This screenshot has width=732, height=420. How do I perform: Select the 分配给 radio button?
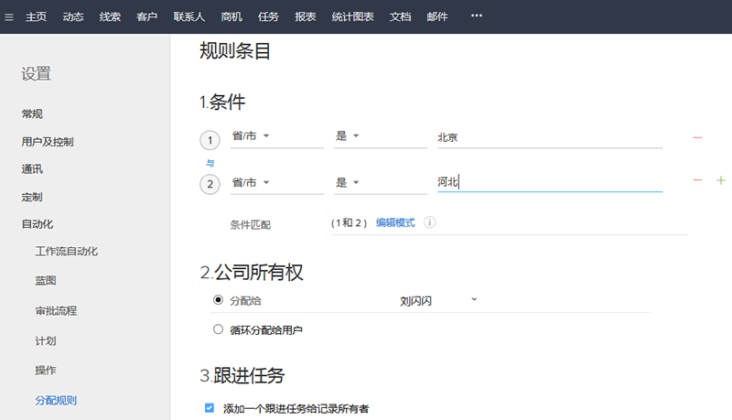[x=218, y=300]
